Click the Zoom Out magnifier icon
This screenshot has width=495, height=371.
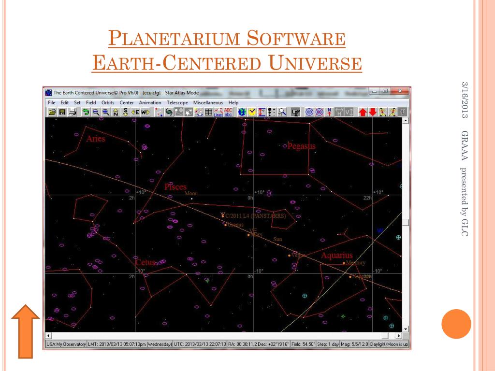96,112
